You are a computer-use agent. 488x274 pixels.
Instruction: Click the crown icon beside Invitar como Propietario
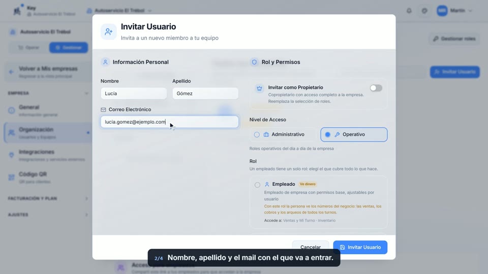(x=259, y=88)
